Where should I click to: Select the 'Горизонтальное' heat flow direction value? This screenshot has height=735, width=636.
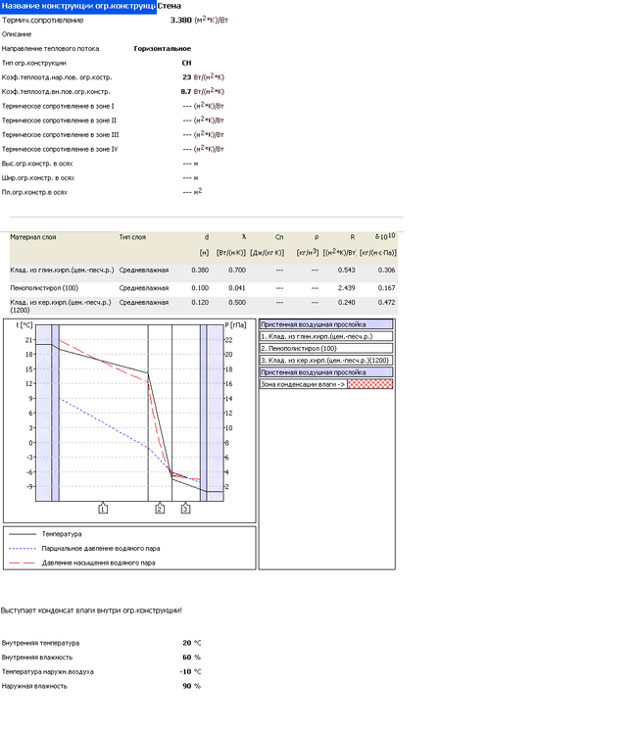pyautogui.click(x=162, y=49)
